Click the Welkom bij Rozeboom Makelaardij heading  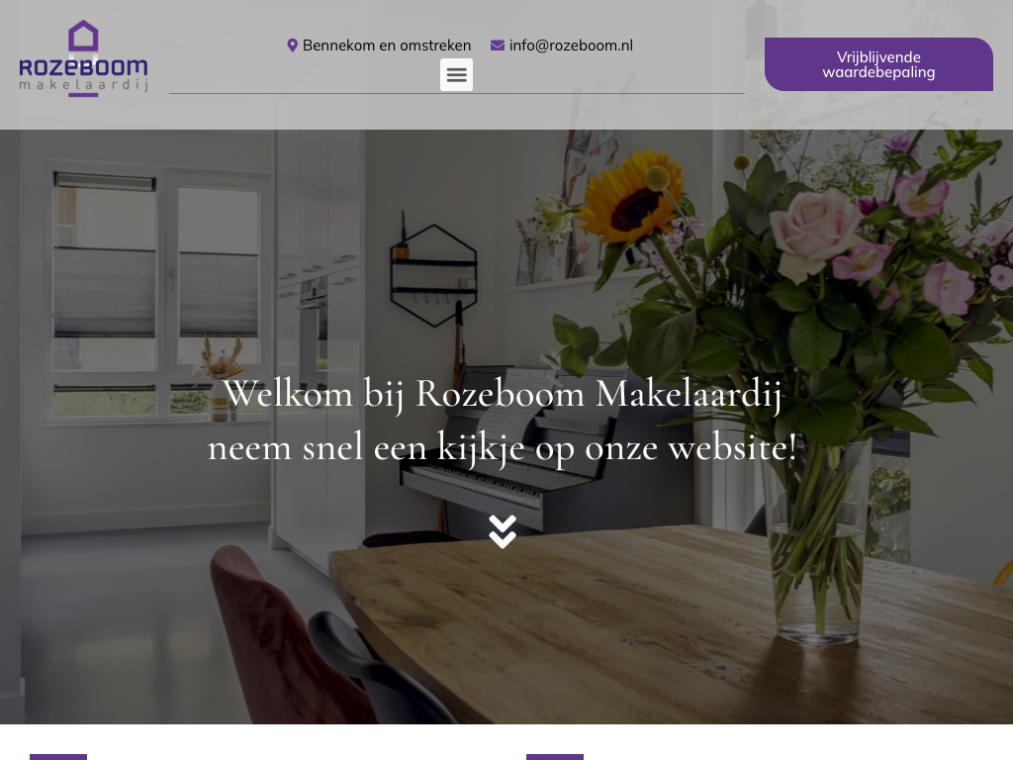point(503,393)
